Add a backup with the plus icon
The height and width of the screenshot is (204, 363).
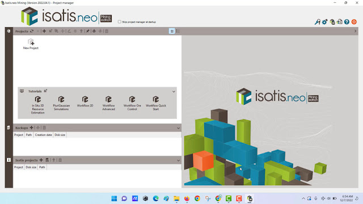point(32,127)
